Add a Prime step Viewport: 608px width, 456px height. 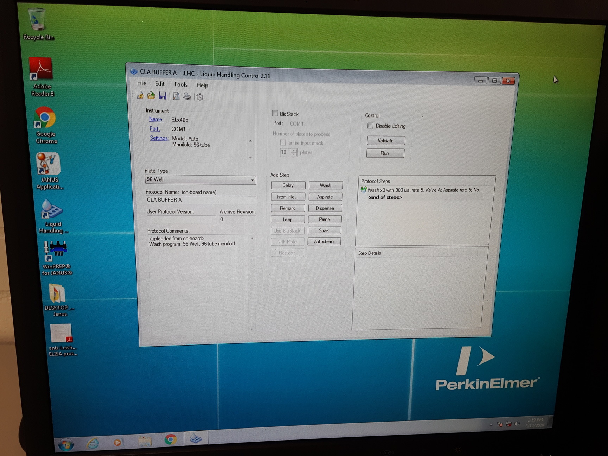324,220
